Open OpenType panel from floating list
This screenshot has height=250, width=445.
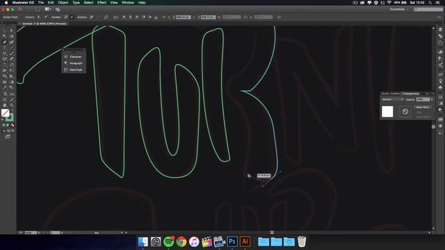click(x=74, y=69)
